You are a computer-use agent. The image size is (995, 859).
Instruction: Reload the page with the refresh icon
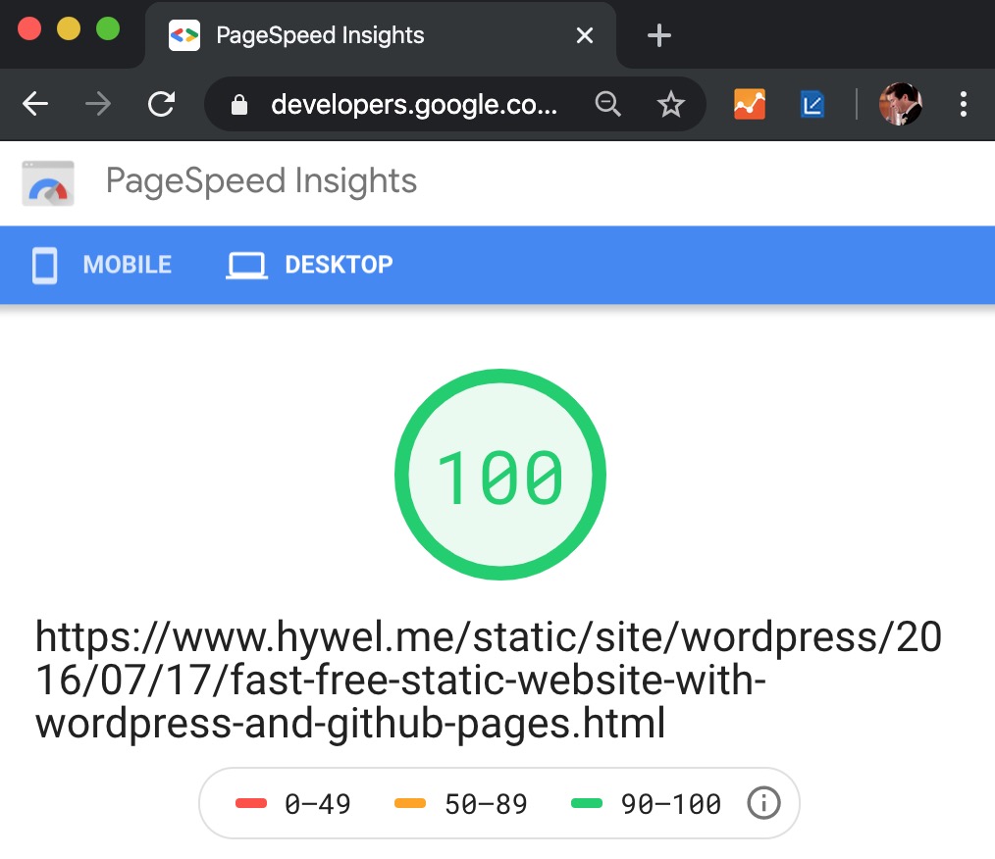(161, 104)
